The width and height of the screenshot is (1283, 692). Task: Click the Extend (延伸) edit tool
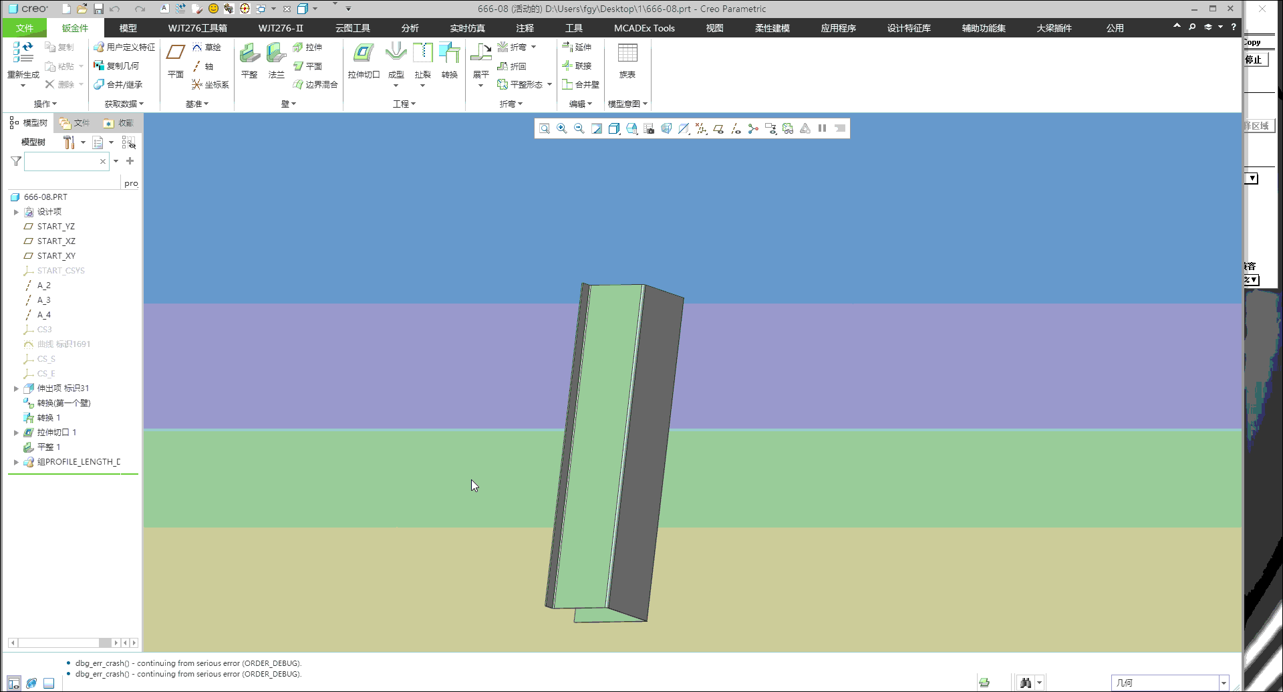click(577, 47)
